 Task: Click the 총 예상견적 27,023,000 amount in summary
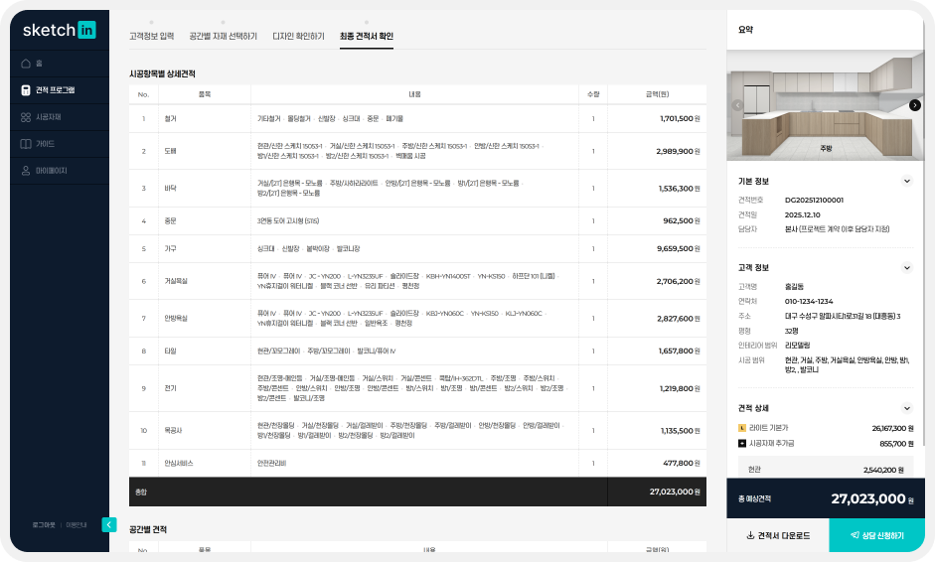pos(871,498)
